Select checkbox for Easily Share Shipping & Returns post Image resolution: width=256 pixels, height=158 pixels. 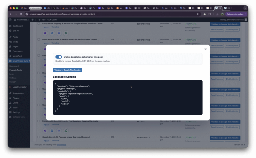38,23
